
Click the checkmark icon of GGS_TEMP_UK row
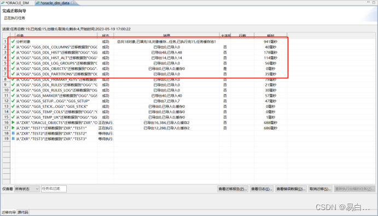coord(13,117)
